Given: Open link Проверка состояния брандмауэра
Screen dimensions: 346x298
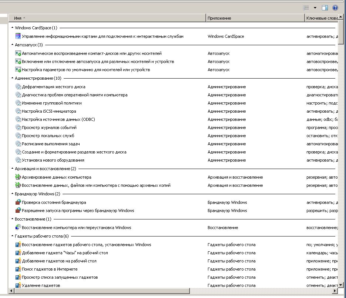Looking at the screenshot, I should tap(54, 202).
